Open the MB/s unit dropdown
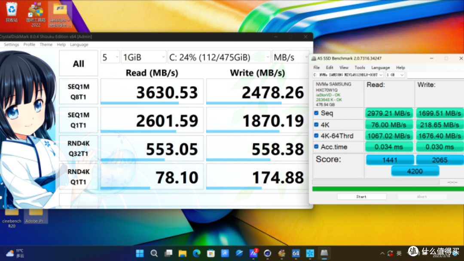 click(290, 57)
